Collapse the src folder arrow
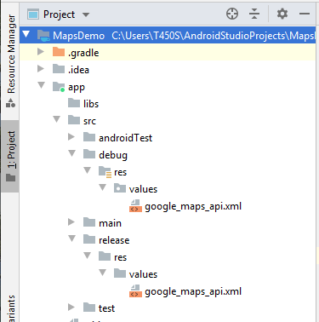This screenshot has height=322, width=319. pos(57,119)
